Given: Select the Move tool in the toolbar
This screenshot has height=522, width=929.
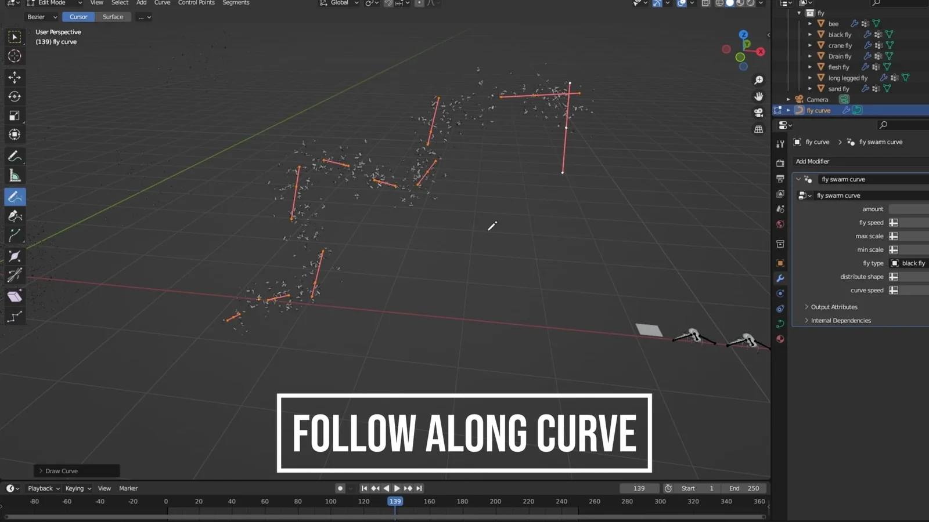Looking at the screenshot, I should (x=15, y=77).
